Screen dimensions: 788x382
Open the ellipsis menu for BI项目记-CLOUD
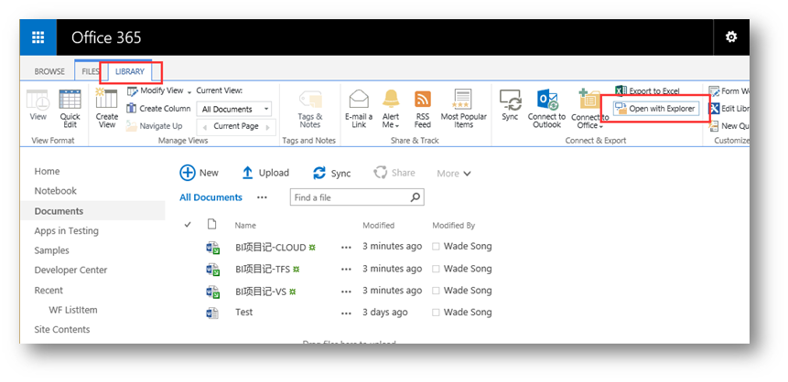(346, 248)
